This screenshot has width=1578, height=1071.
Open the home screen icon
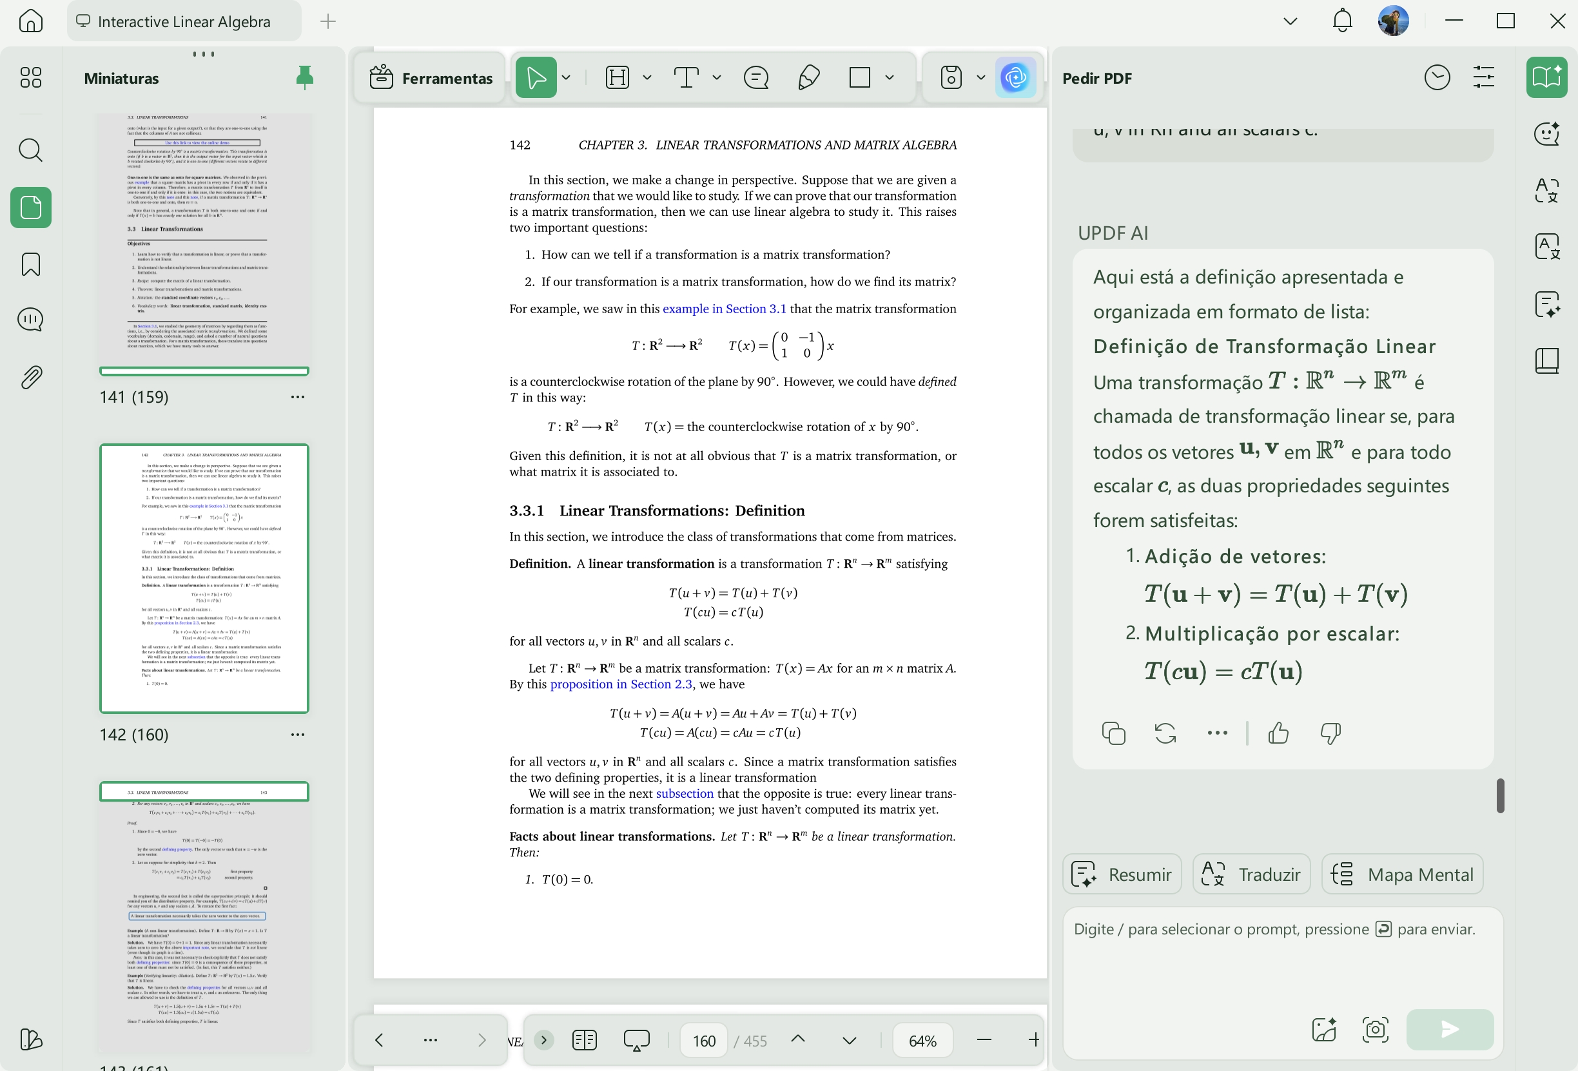[x=30, y=21]
